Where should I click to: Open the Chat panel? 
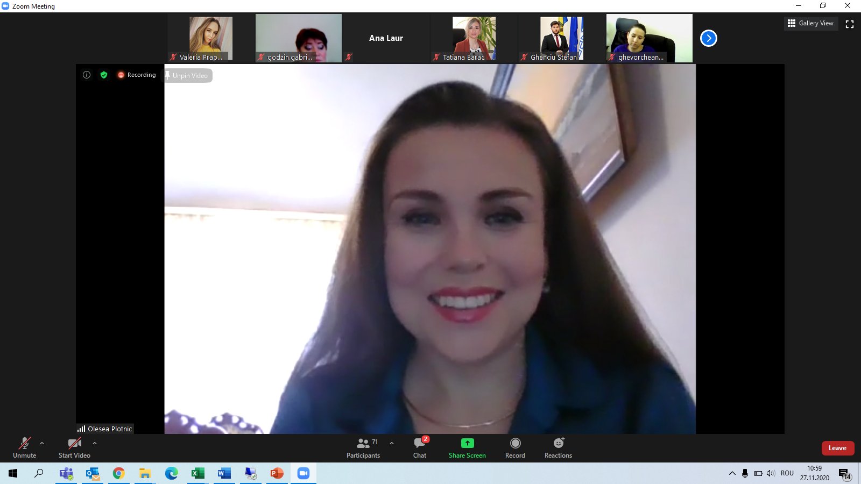[420, 448]
